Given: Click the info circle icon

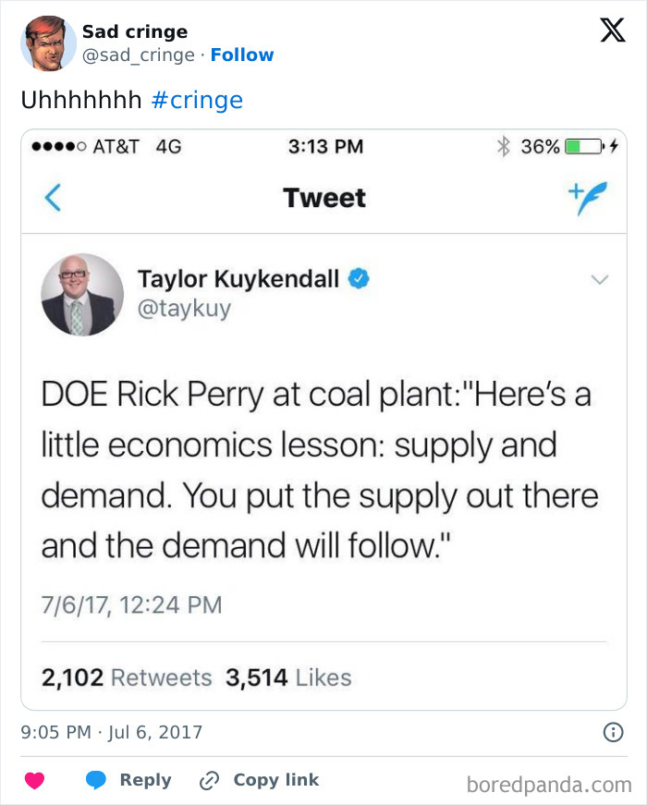Looking at the screenshot, I should [x=613, y=732].
